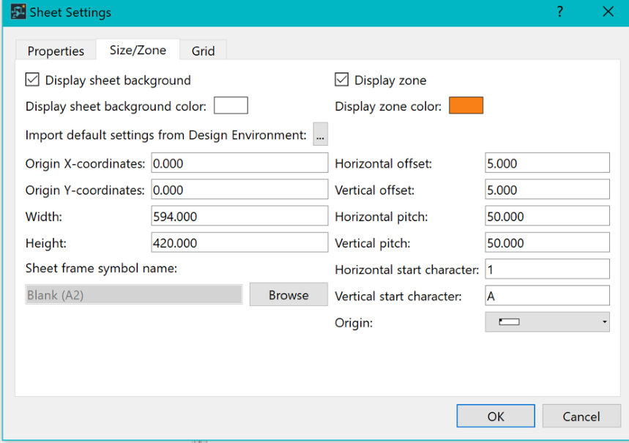Click the 'Import default settings from Design Environment:' label
This screenshot has width=629, height=443.
[166, 135]
